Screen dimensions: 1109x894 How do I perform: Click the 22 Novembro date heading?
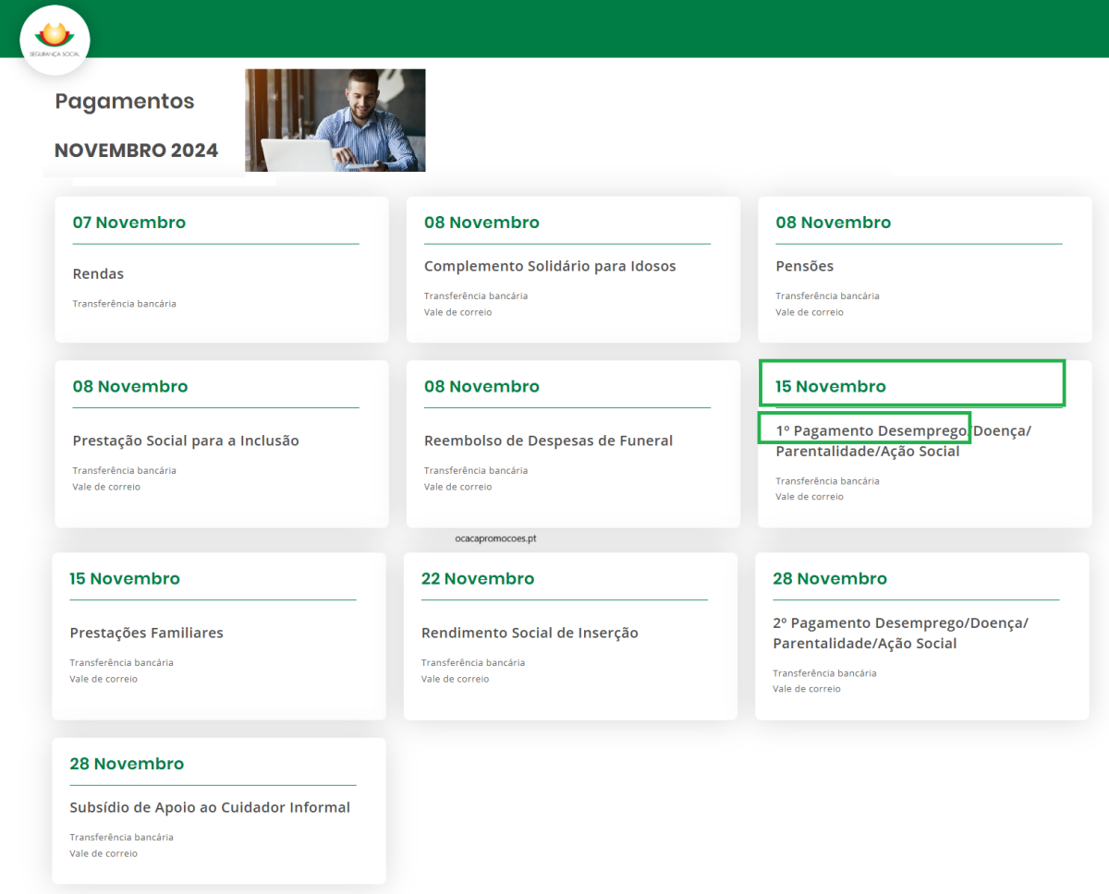(478, 579)
